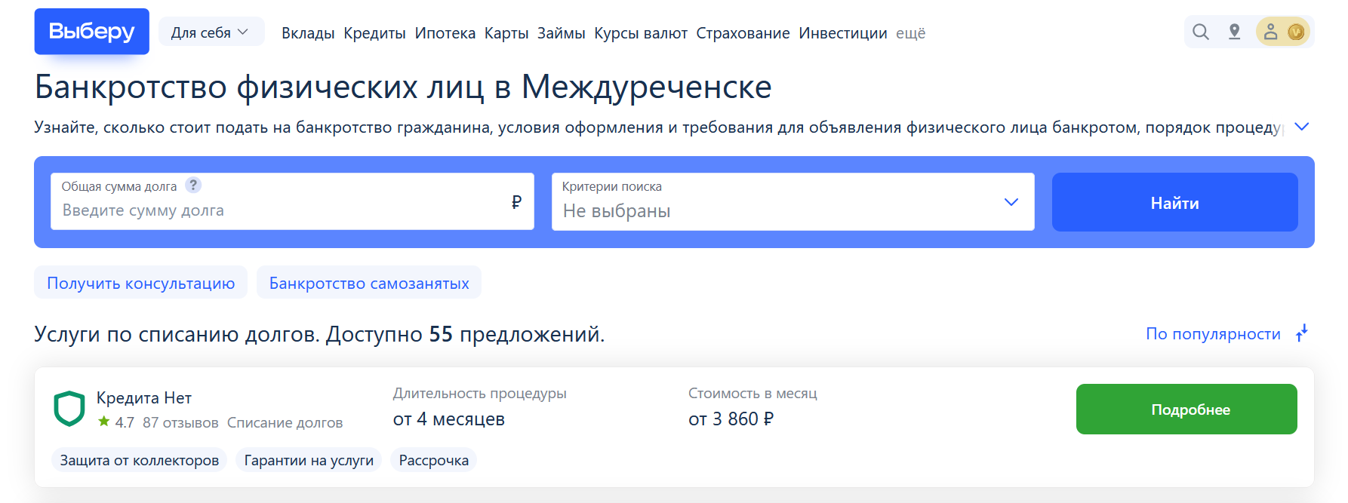Screen dimensions: 1348x503
Task: Toggle sort direction arrows icon
Action: click(1302, 333)
